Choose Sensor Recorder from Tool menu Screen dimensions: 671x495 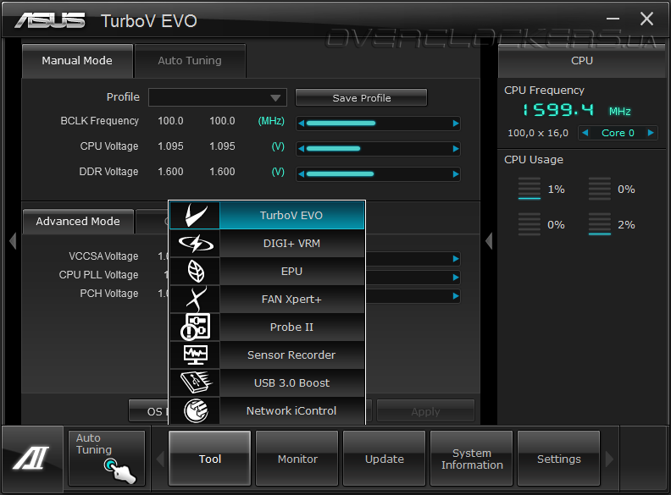click(x=291, y=355)
